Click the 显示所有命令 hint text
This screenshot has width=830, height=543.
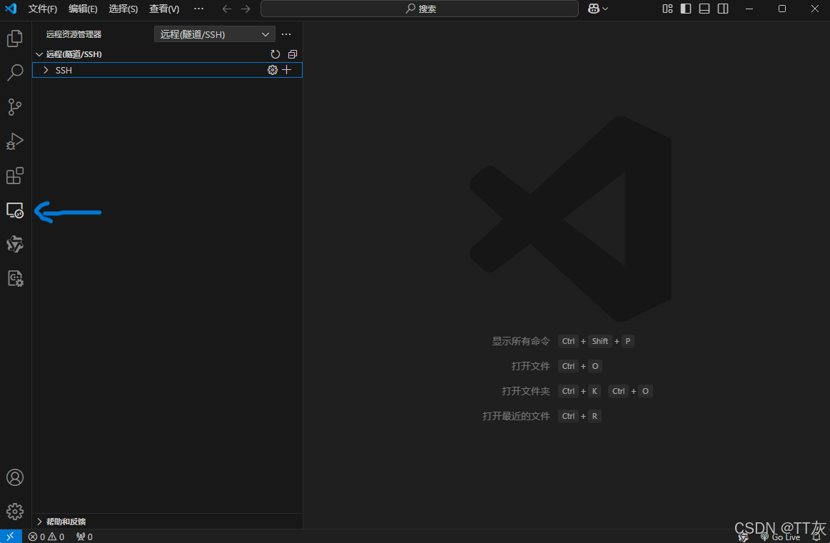[521, 341]
